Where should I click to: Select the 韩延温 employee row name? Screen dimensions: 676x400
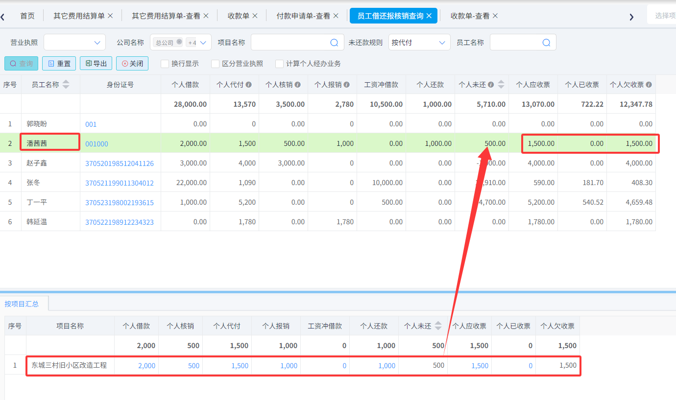point(37,222)
